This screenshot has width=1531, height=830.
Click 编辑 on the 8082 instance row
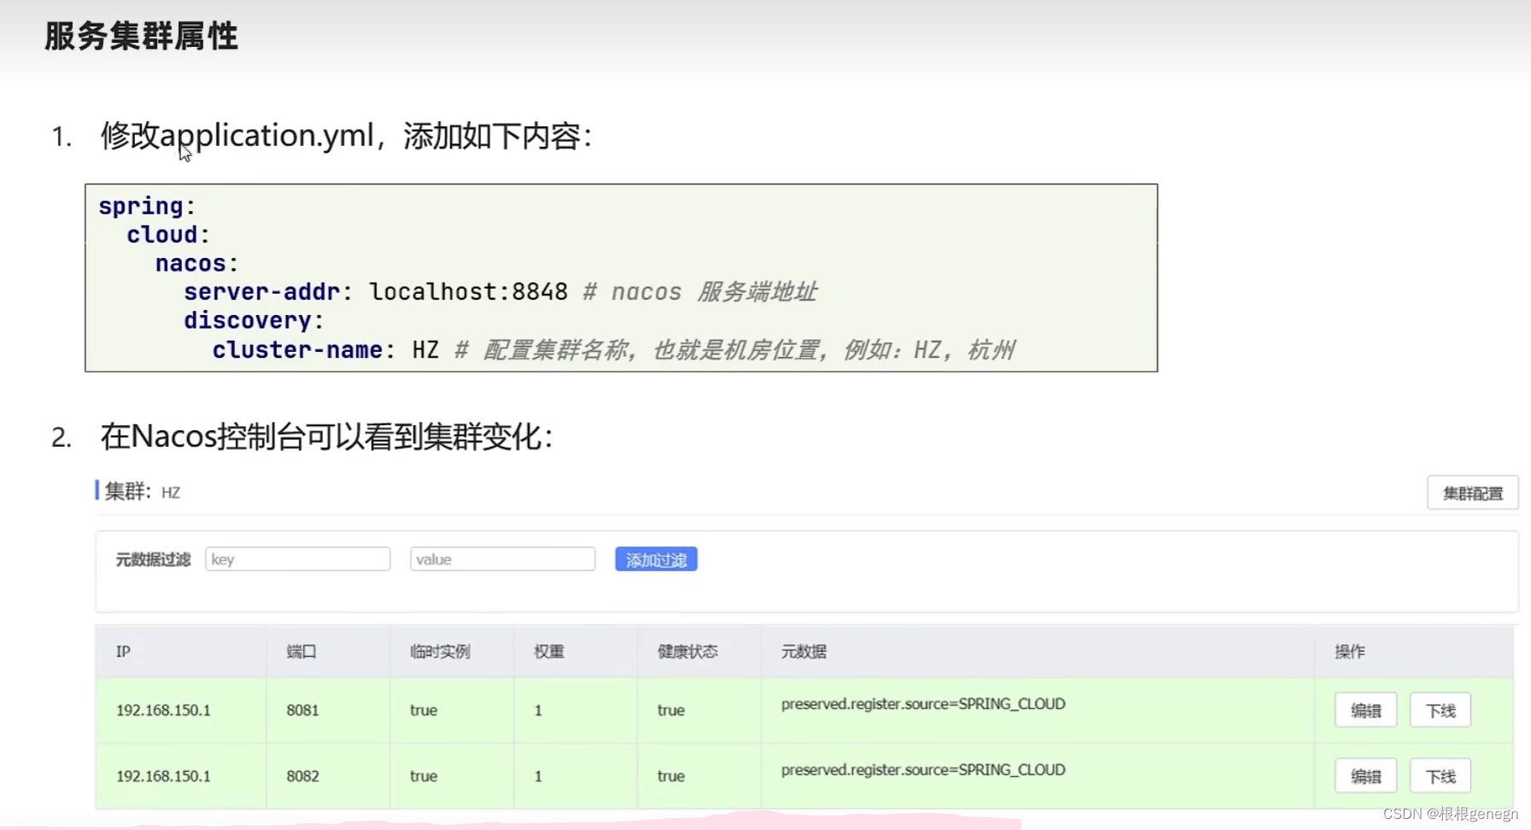click(1364, 775)
